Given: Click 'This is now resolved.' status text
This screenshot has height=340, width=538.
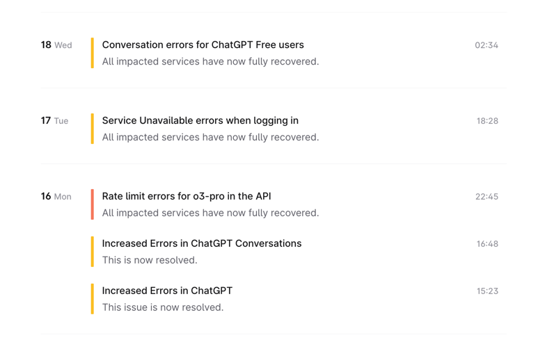Looking at the screenshot, I should pos(150,260).
